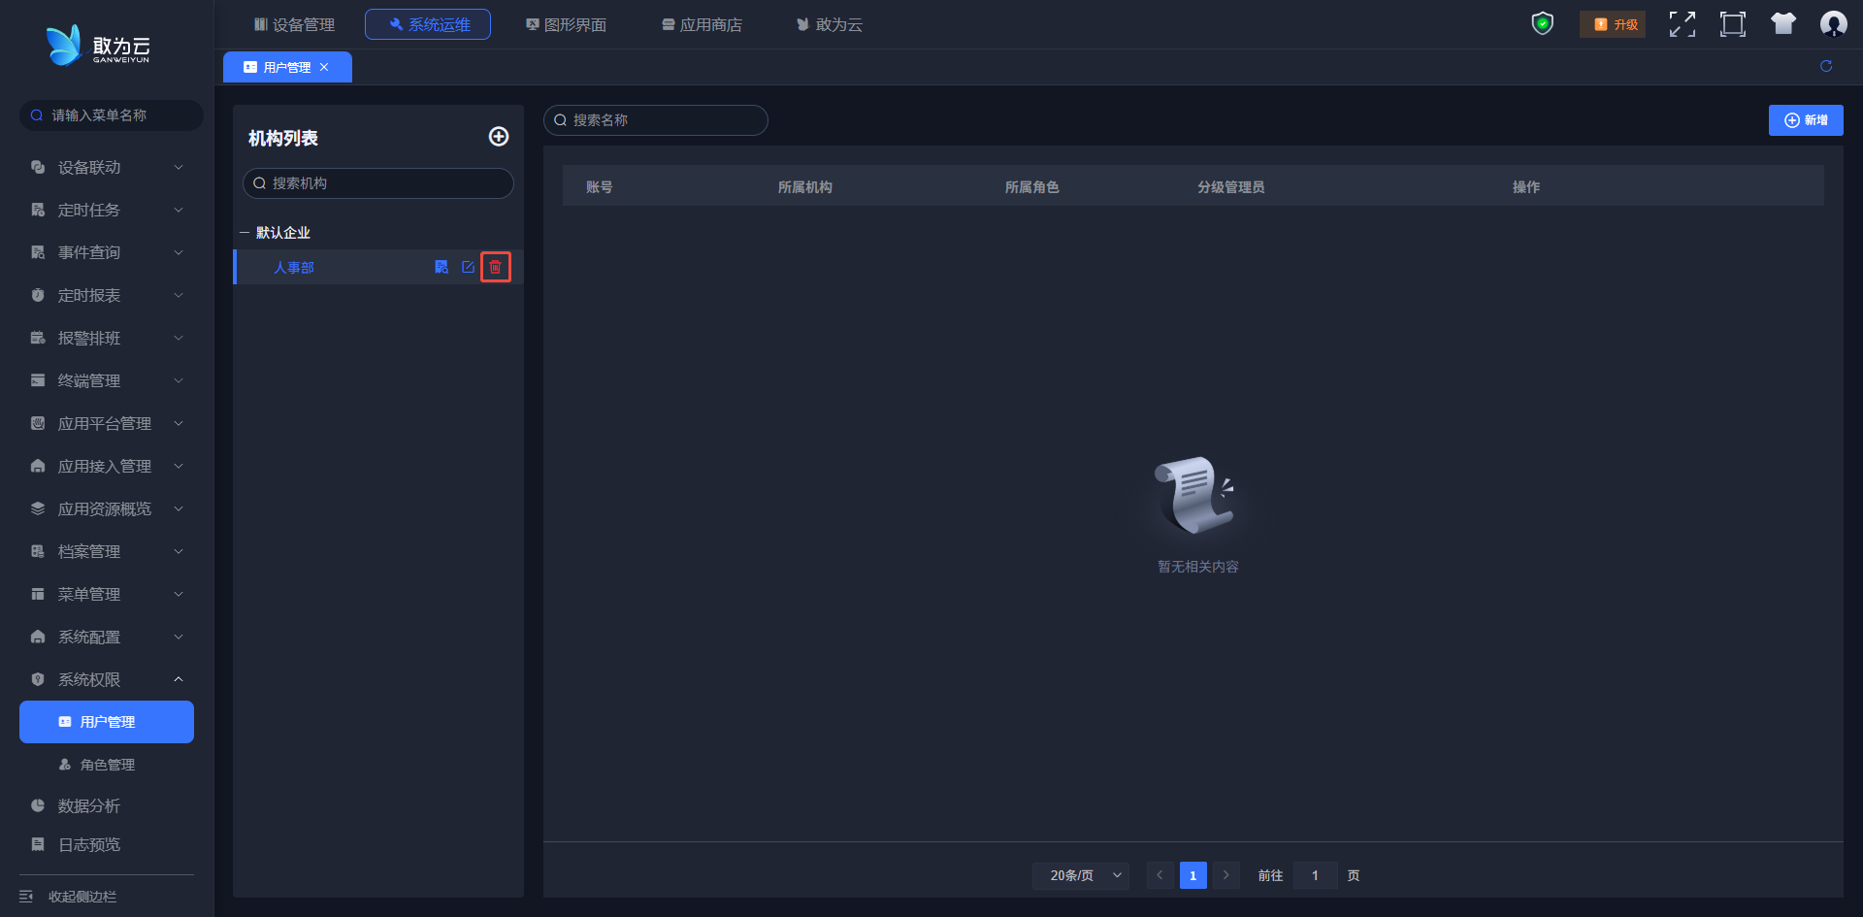Expand the 设备联动 menu chevron

(x=179, y=167)
